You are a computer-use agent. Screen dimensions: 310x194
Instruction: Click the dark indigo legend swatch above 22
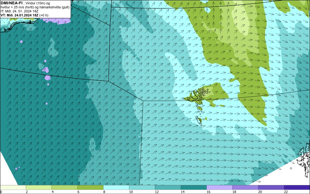tap(297, 187)
